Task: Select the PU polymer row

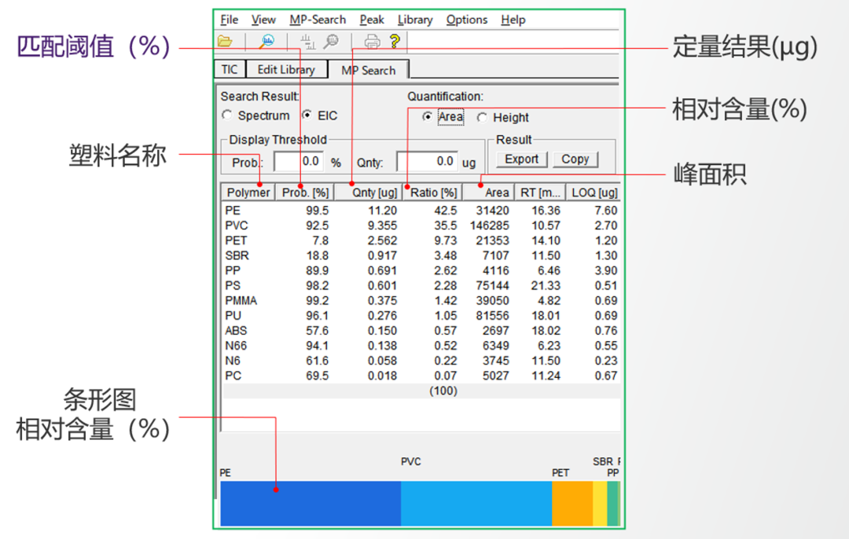Action: [421, 316]
